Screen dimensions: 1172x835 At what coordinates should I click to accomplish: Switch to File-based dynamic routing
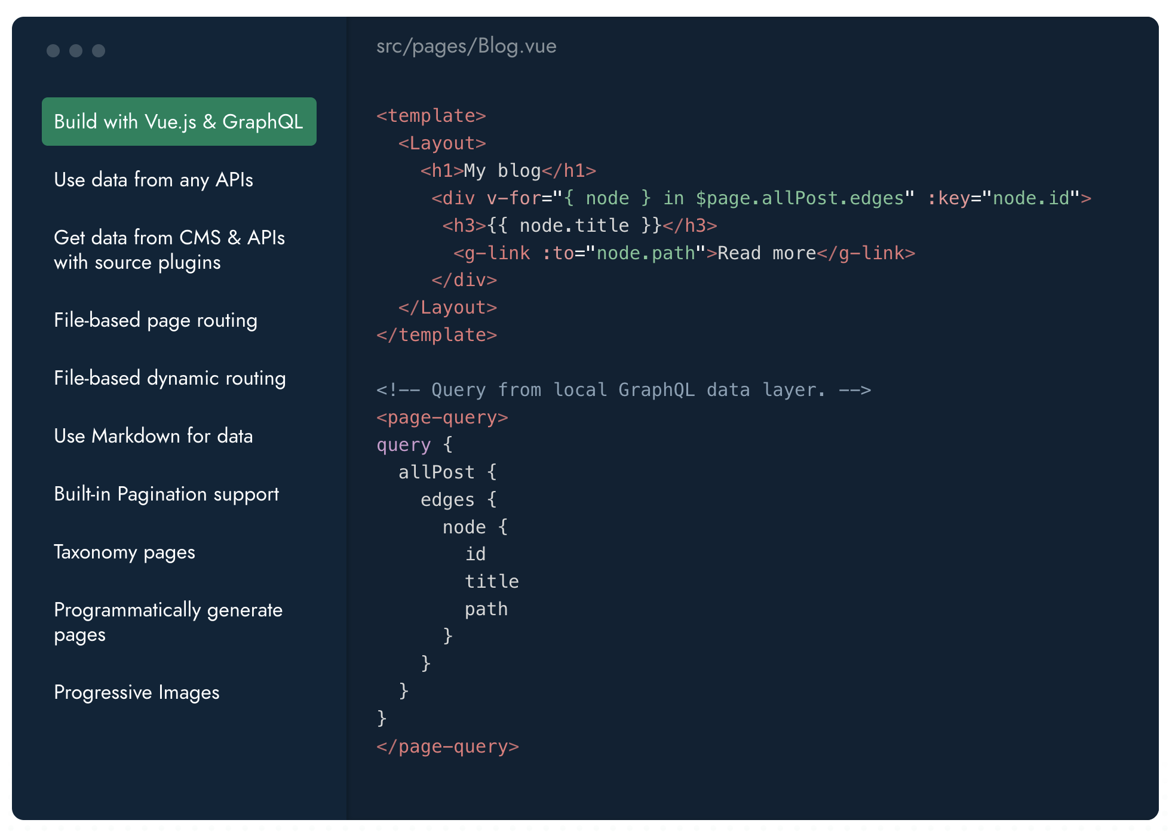tap(170, 378)
